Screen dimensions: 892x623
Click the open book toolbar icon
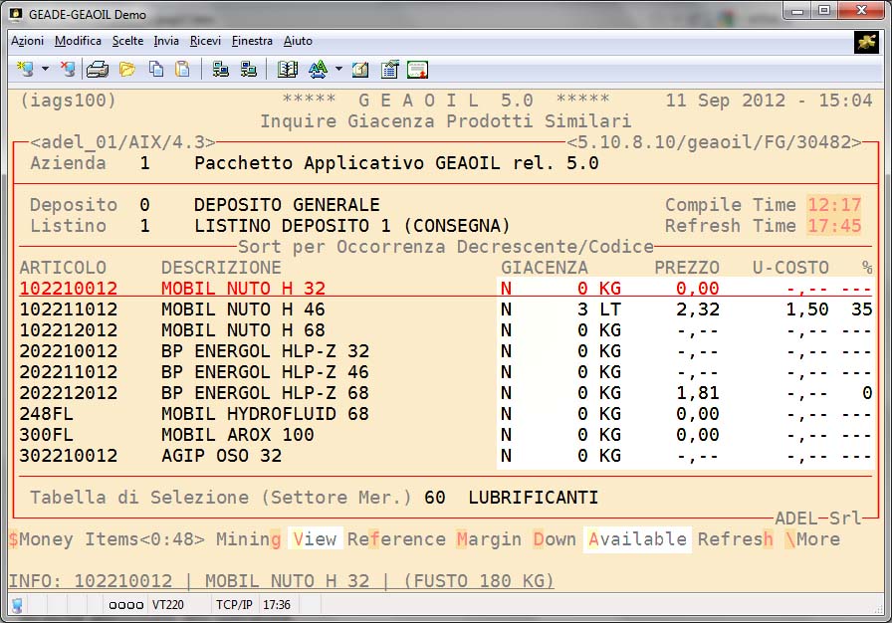[x=288, y=70]
